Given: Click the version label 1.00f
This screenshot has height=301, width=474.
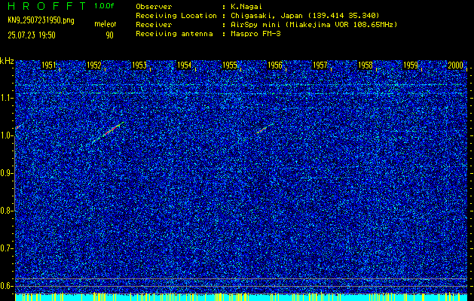Looking at the screenshot, I should tap(104, 6).
